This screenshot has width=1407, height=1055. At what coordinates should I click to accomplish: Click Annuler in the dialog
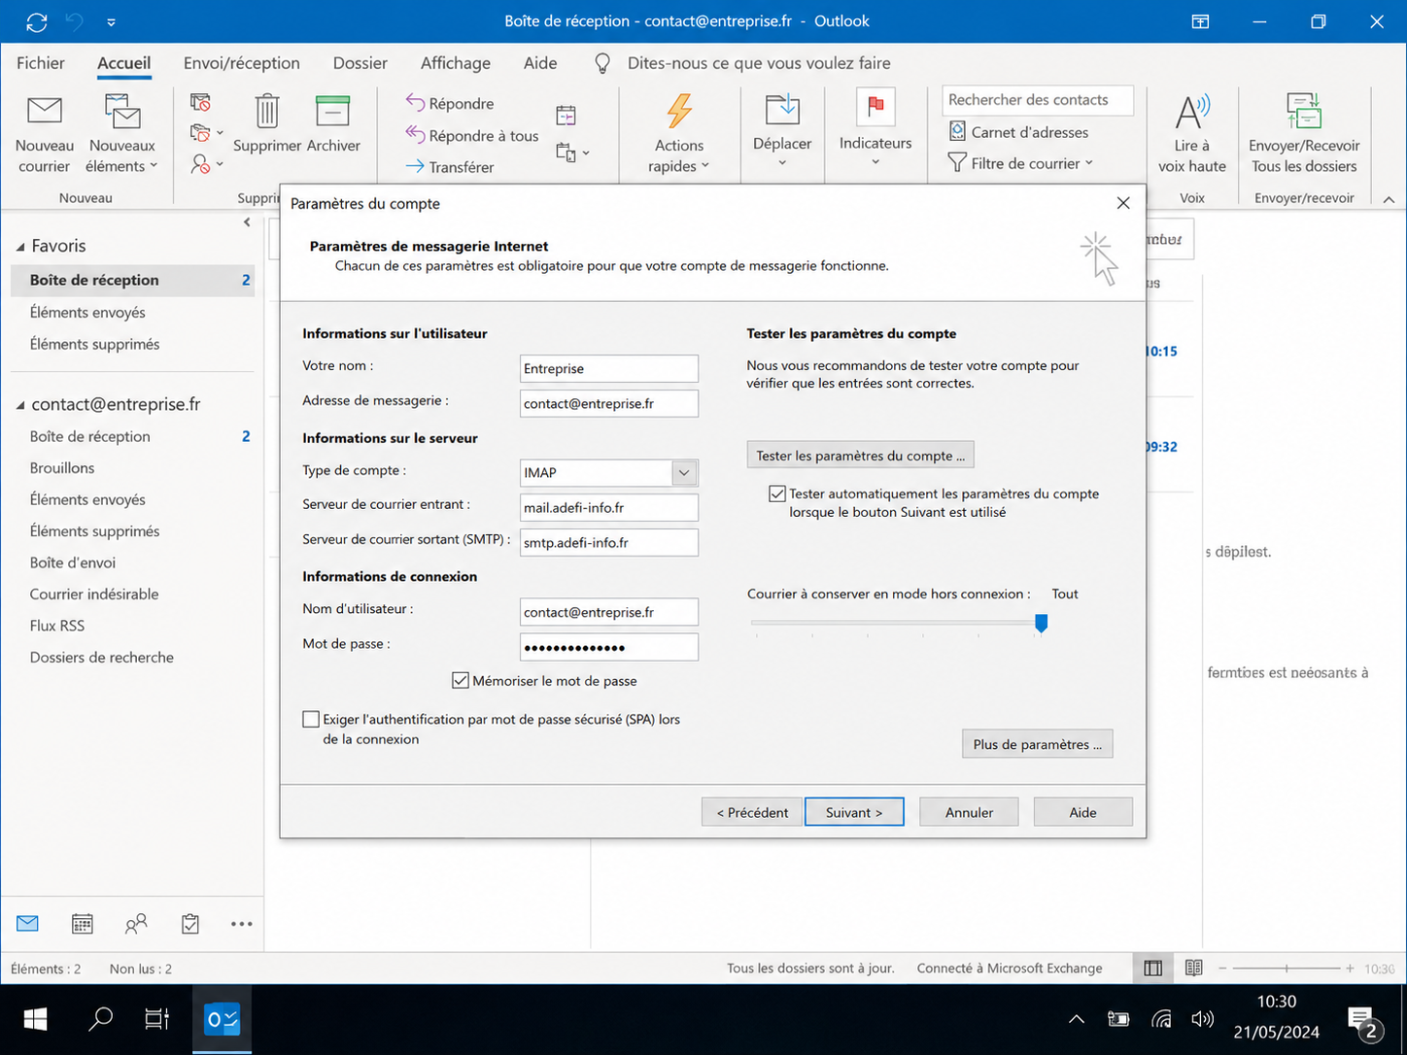(969, 812)
